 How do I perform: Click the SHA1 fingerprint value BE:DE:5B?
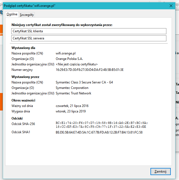[x=99, y=132]
